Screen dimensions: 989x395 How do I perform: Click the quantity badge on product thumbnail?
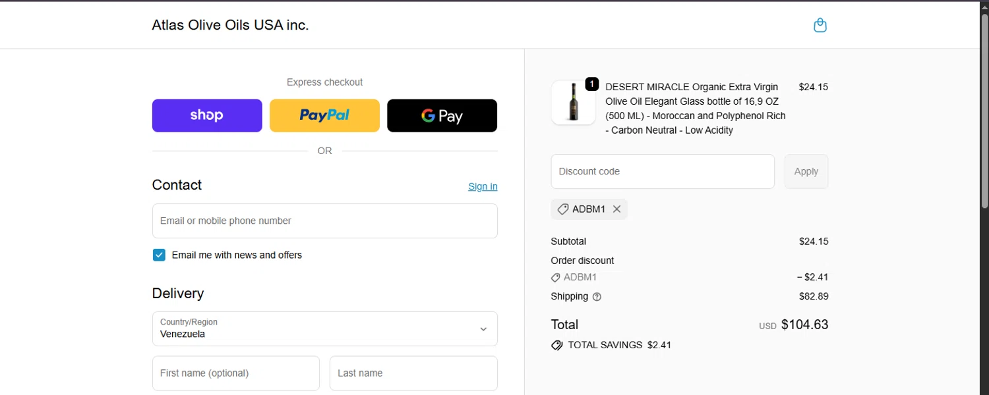click(x=591, y=84)
